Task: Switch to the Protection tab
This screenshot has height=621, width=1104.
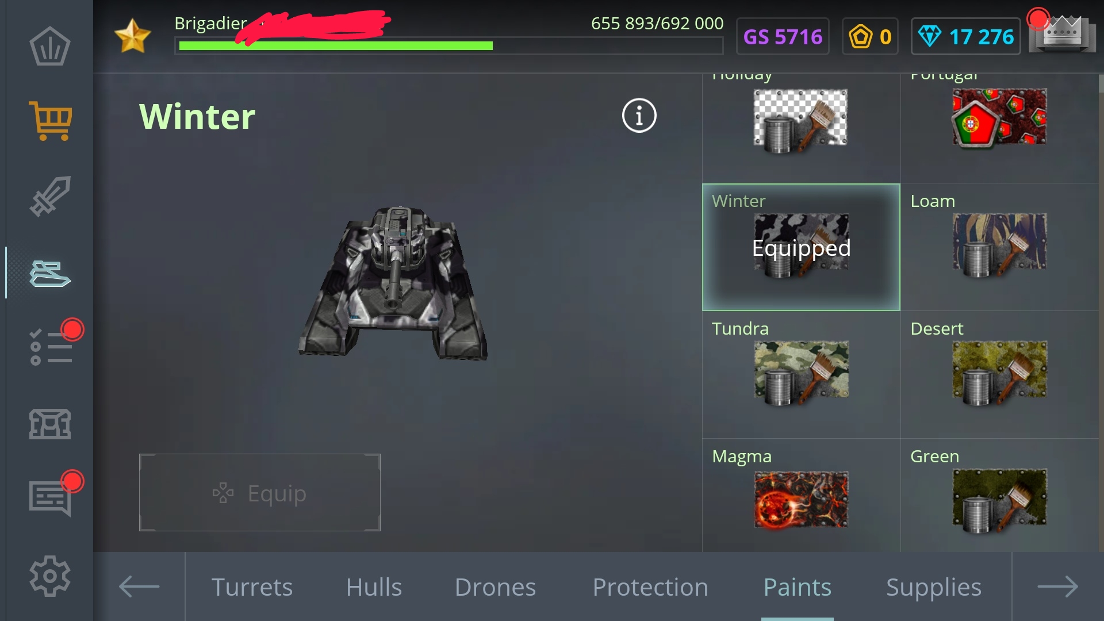Action: [650, 587]
